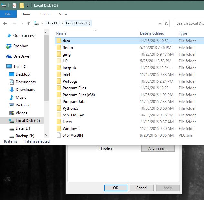Select Data (E:) drive in navigation pane
The height and width of the screenshot is (200, 204).
pos(20,128)
